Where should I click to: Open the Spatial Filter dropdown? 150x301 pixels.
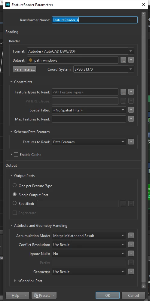click(x=89, y=110)
